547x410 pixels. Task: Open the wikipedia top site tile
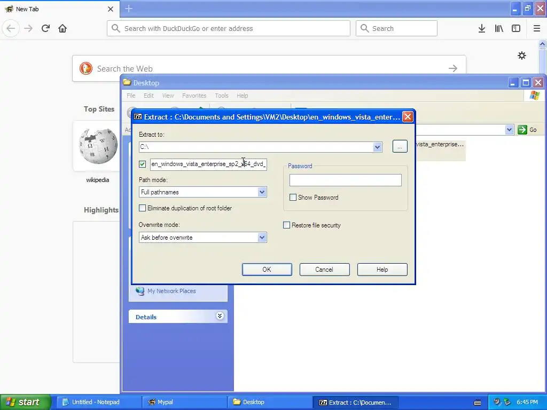tap(98, 146)
